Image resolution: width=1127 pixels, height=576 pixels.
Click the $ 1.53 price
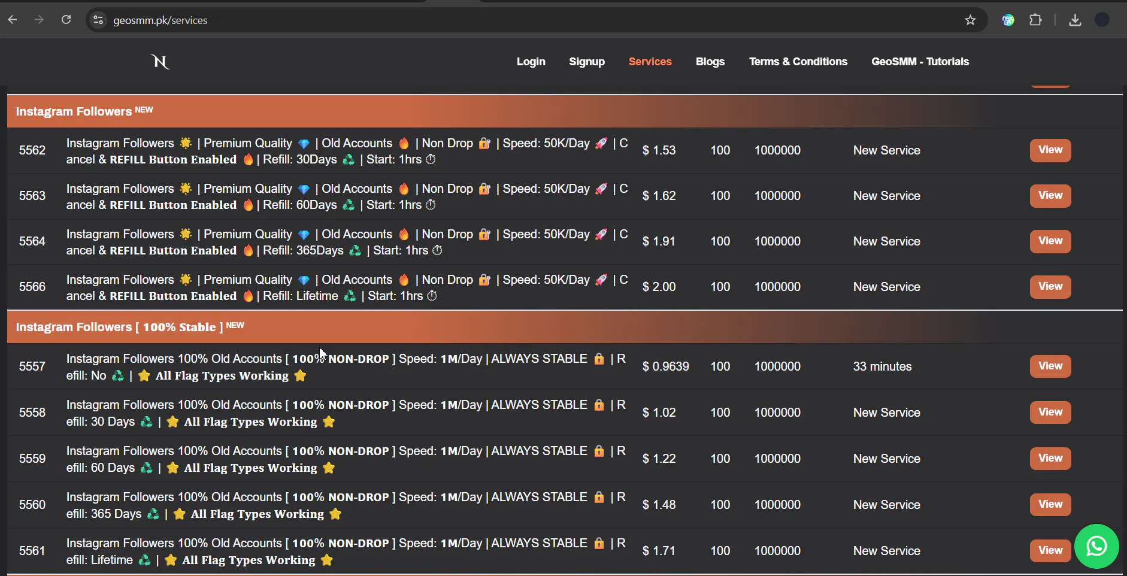pos(659,150)
